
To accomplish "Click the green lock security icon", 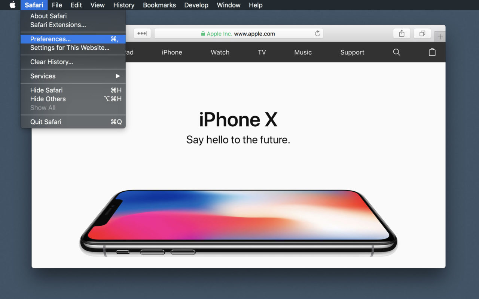I will pyautogui.click(x=203, y=34).
